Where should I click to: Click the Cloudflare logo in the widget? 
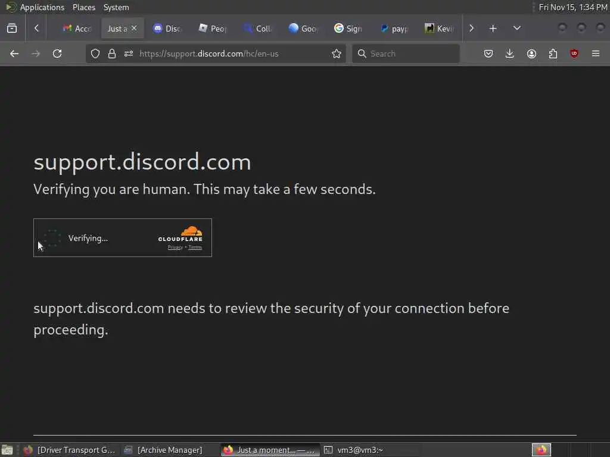[x=180, y=233]
